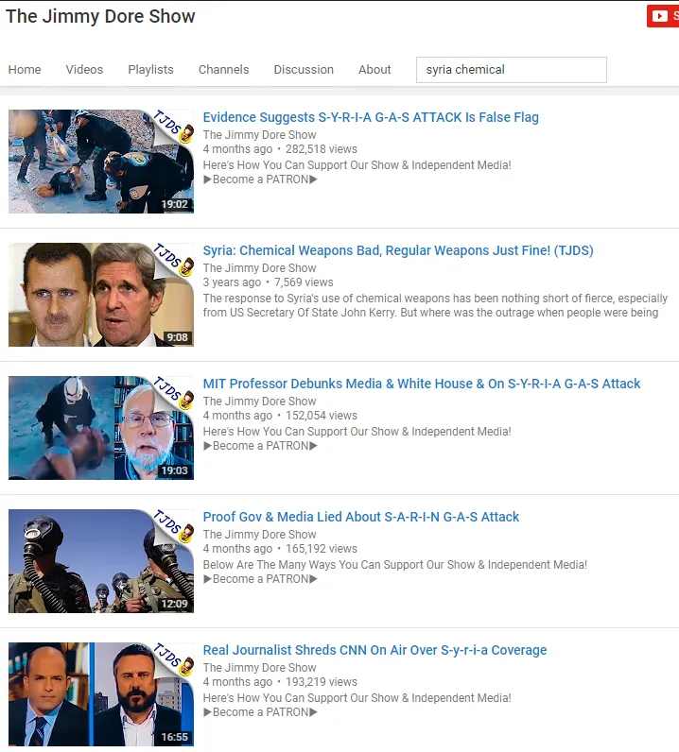
Task: Click the 9:08 thumbnail with two men
Action: [101, 295]
